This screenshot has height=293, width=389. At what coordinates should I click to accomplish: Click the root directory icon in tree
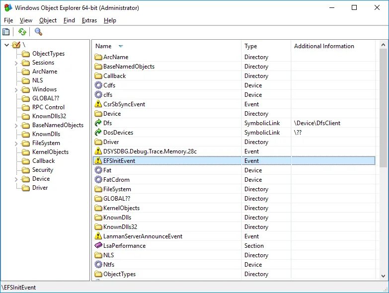[x=16, y=45]
